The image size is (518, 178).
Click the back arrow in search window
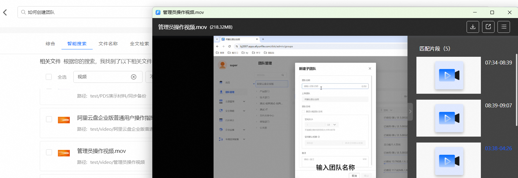coord(5,12)
